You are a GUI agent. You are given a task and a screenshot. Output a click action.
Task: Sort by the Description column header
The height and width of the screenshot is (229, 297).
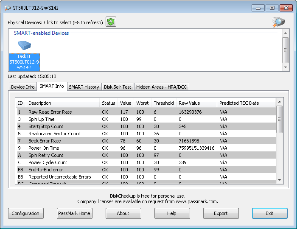[x=63, y=103]
